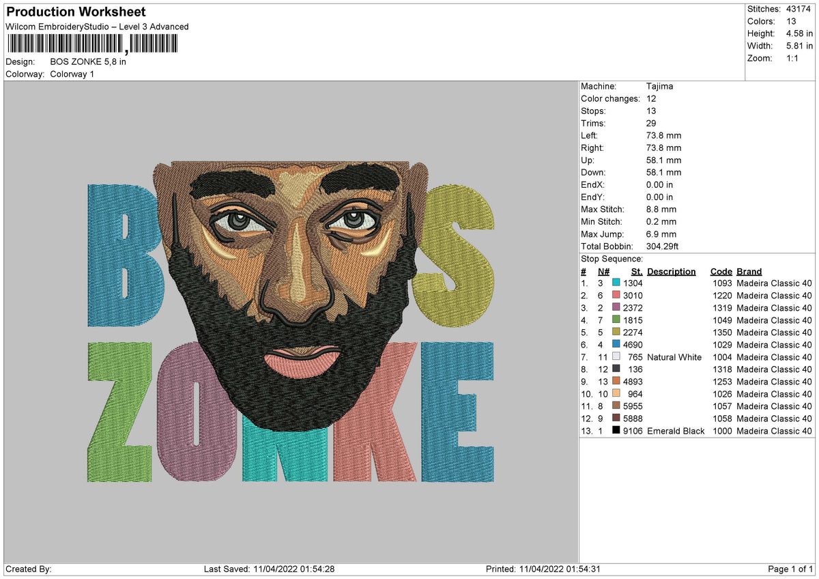819x579 pixels.
Task: Click the mauve swatch with code 1319
Action: [616, 308]
